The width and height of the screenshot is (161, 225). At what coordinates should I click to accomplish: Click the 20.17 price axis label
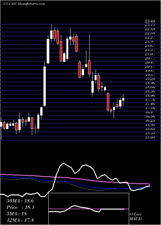[x=150, y=67]
